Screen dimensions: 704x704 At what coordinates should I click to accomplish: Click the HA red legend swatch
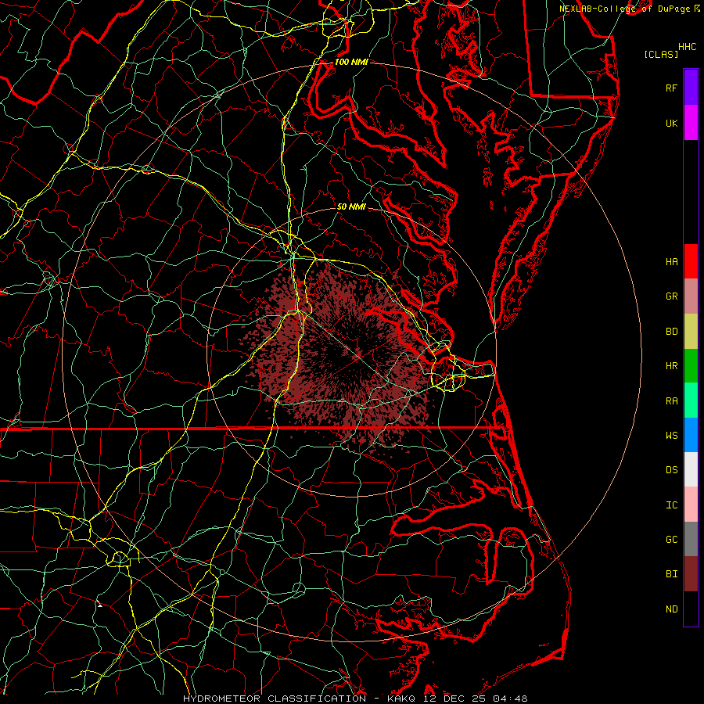[691, 261]
